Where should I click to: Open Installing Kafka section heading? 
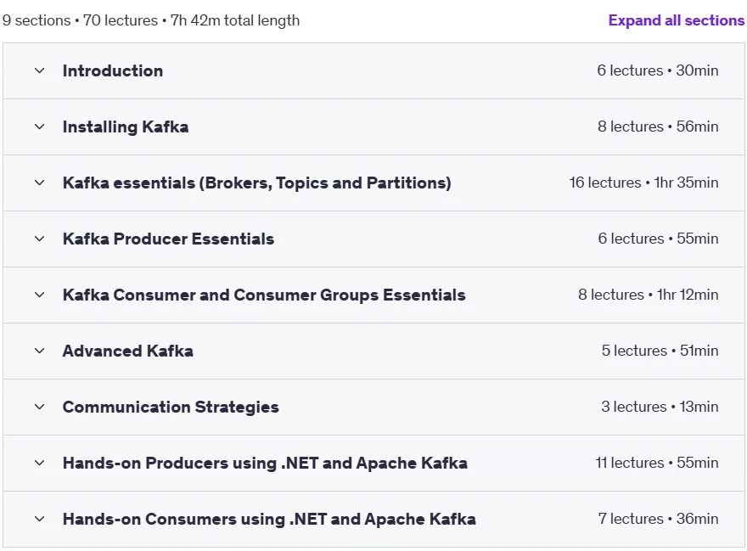126,127
